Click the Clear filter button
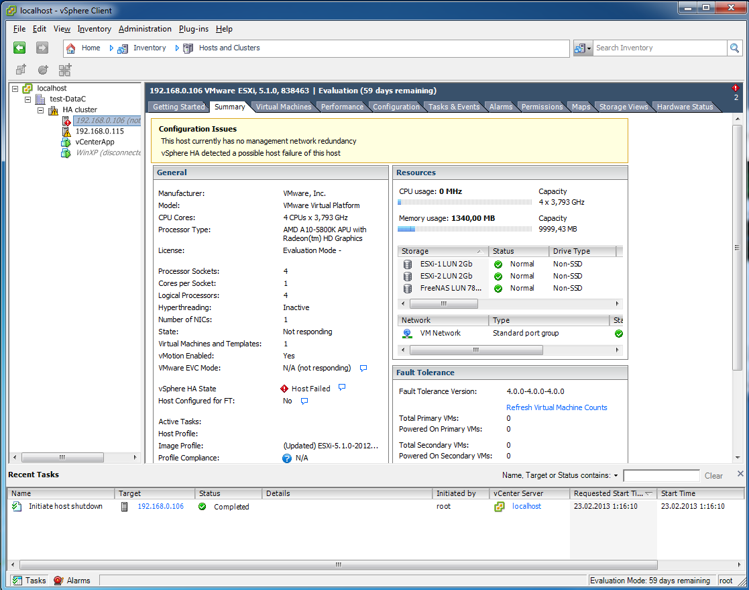 pyautogui.click(x=713, y=476)
